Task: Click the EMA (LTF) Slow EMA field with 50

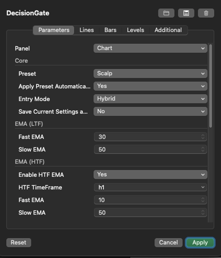Action: 147,150
